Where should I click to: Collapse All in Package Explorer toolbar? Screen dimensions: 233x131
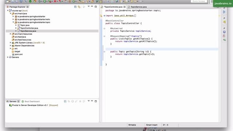75,7
